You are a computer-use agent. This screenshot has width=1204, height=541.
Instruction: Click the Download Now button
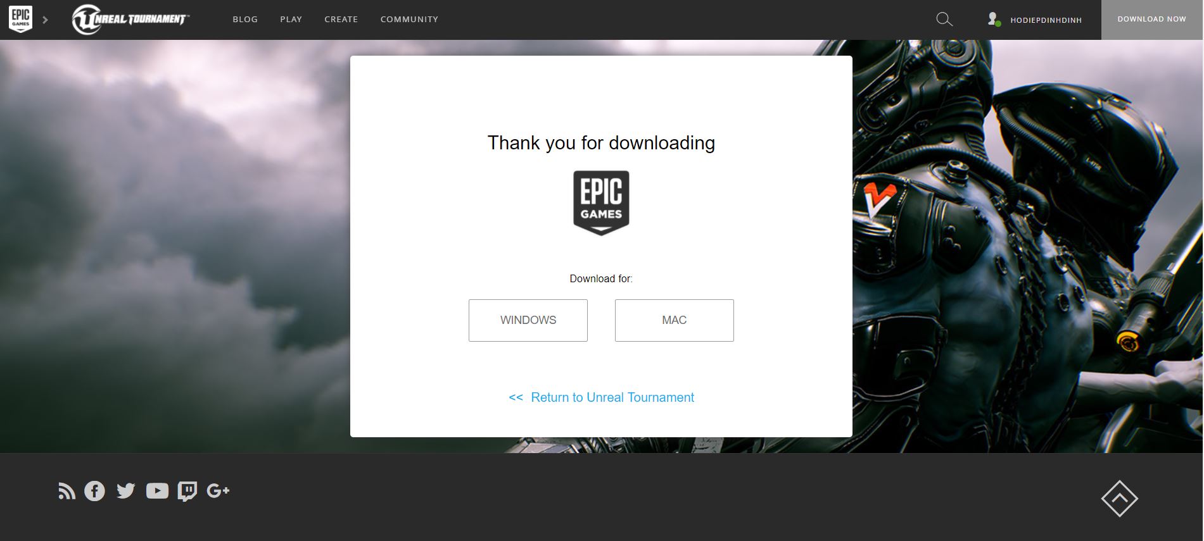tap(1151, 20)
